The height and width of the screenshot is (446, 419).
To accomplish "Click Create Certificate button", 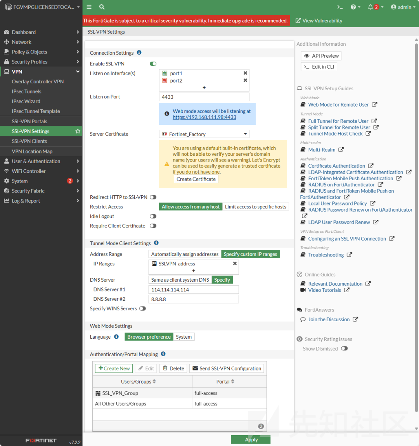I will pos(196,179).
